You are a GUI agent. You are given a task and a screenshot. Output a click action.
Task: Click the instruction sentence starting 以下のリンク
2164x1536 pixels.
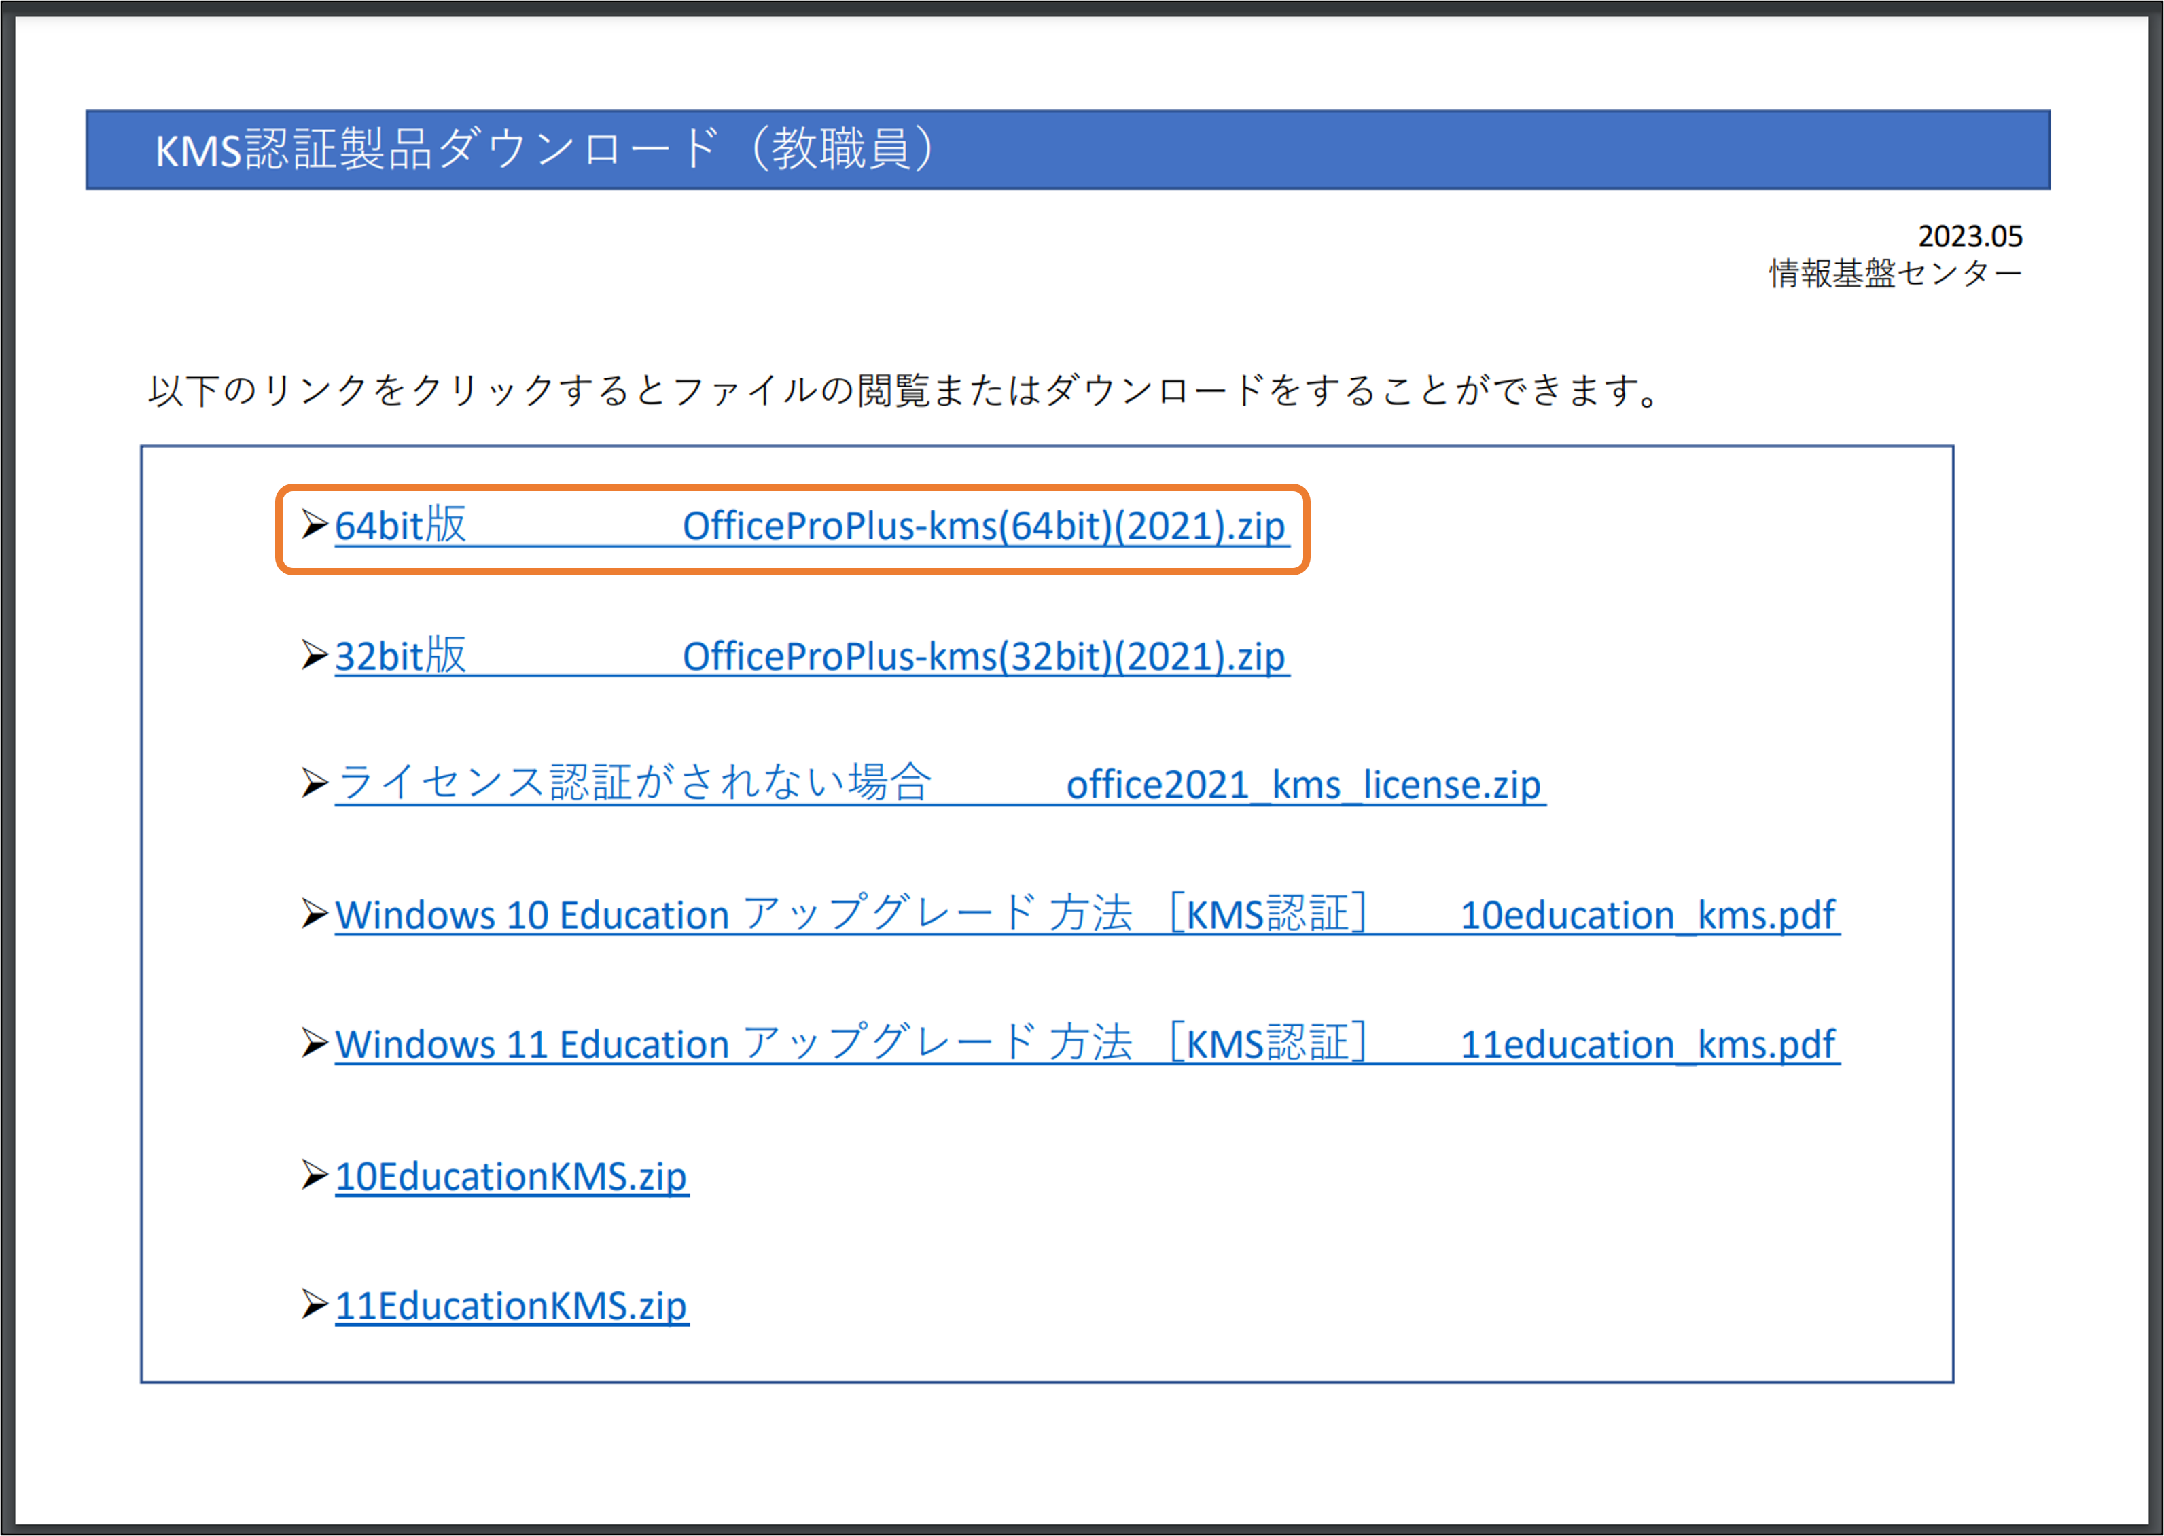[904, 390]
